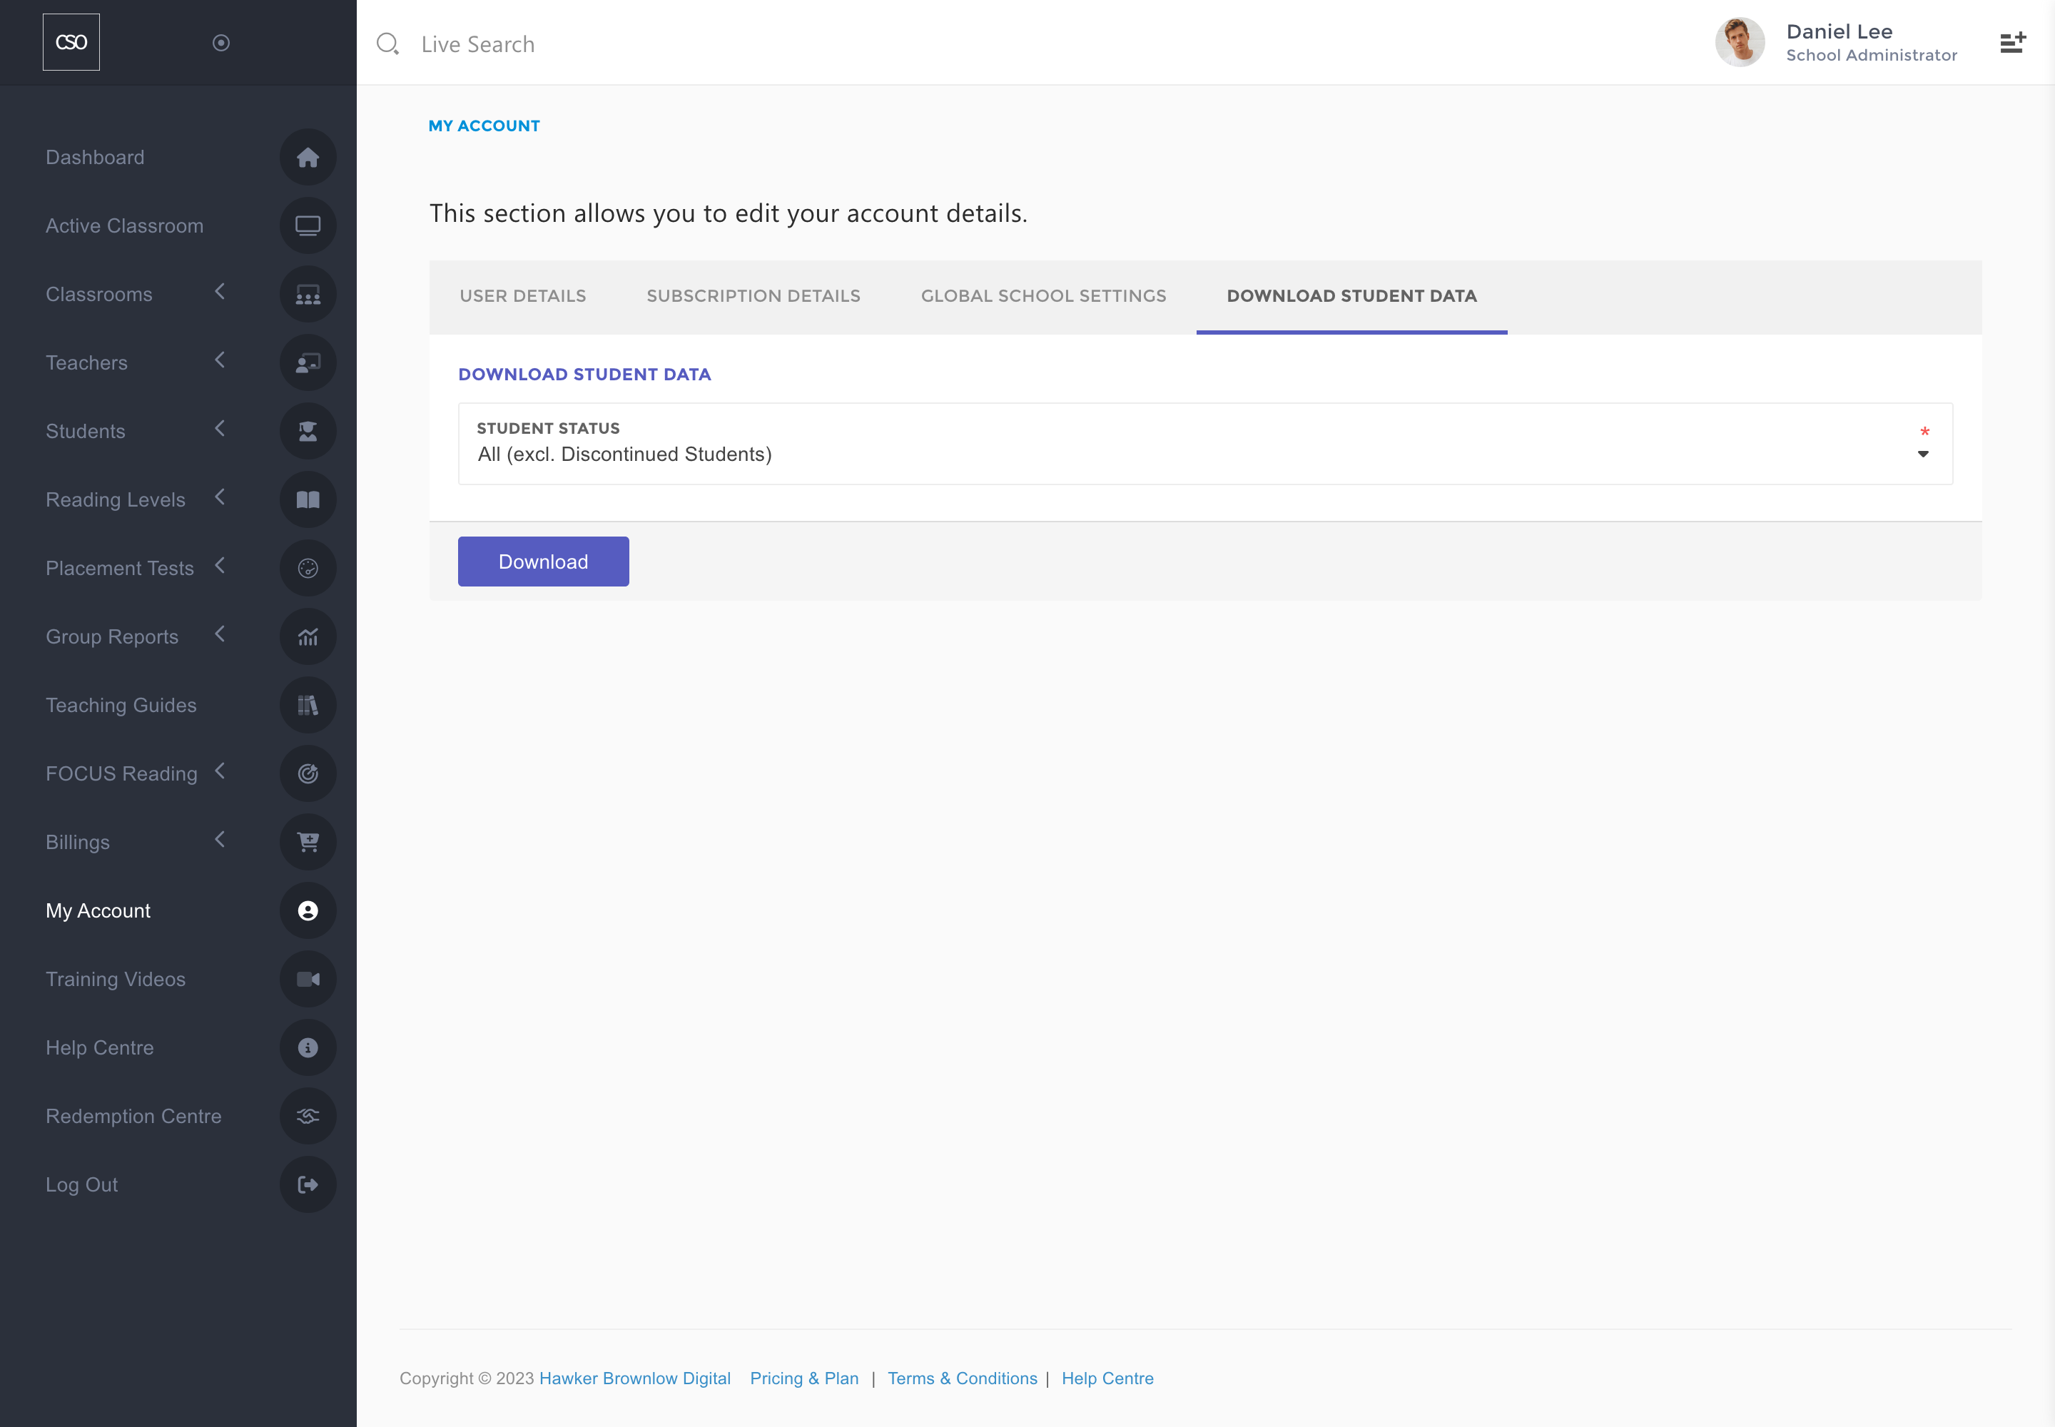Click the Dashboard home icon
The image size is (2055, 1427).
click(308, 158)
